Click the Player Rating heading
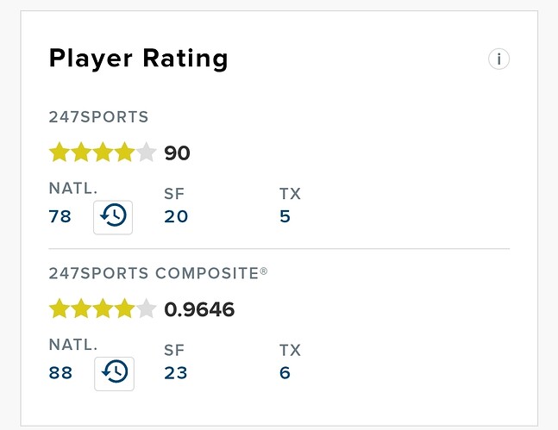Screen dimensions: 558x430 pyautogui.click(x=139, y=59)
